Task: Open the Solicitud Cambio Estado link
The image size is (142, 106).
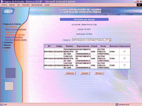Action: click(x=16, y=40)
